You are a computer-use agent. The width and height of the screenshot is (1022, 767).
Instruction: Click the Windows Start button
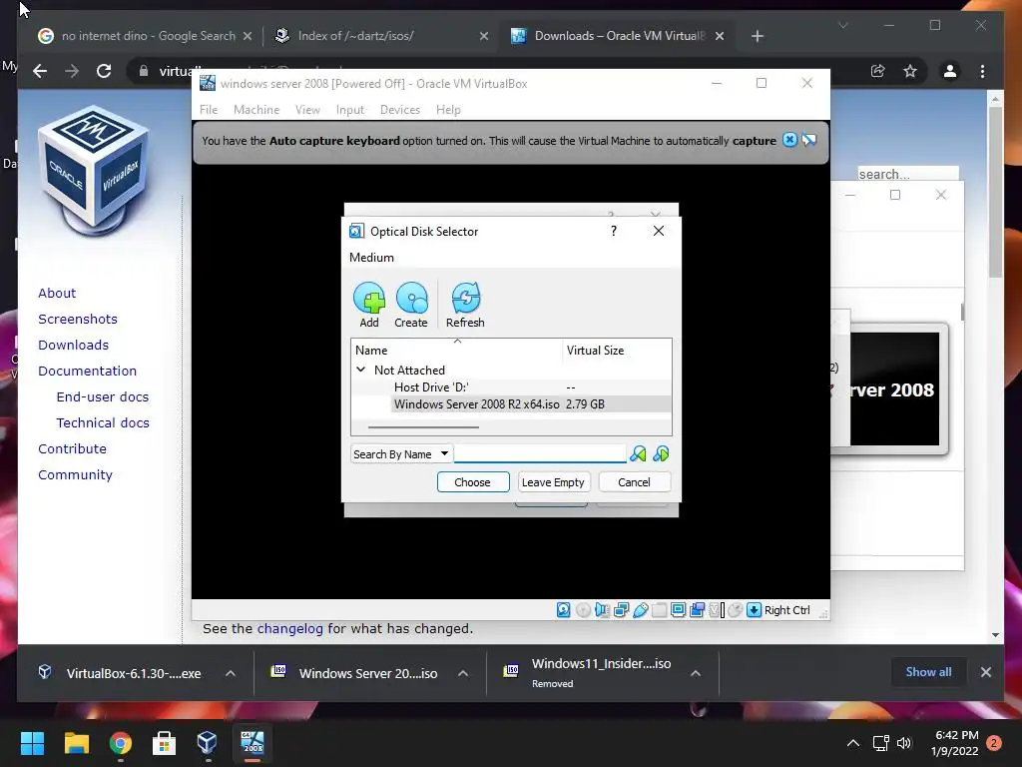(32, 743)
